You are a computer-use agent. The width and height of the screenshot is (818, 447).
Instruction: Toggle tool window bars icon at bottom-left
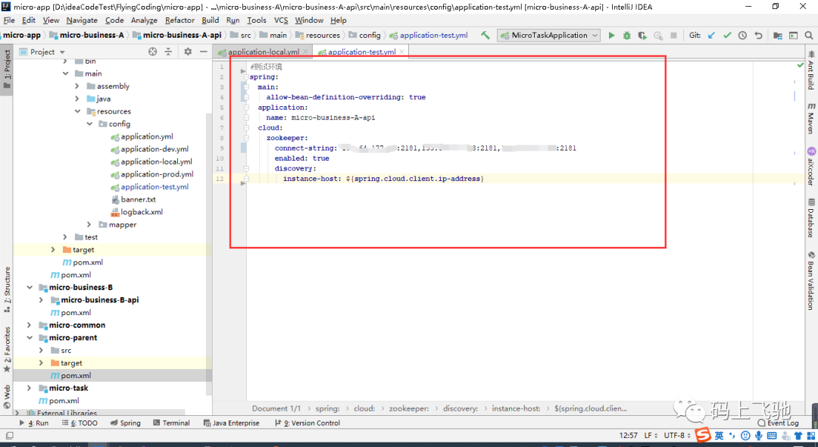pyautogui.click(x=9, y=436)
